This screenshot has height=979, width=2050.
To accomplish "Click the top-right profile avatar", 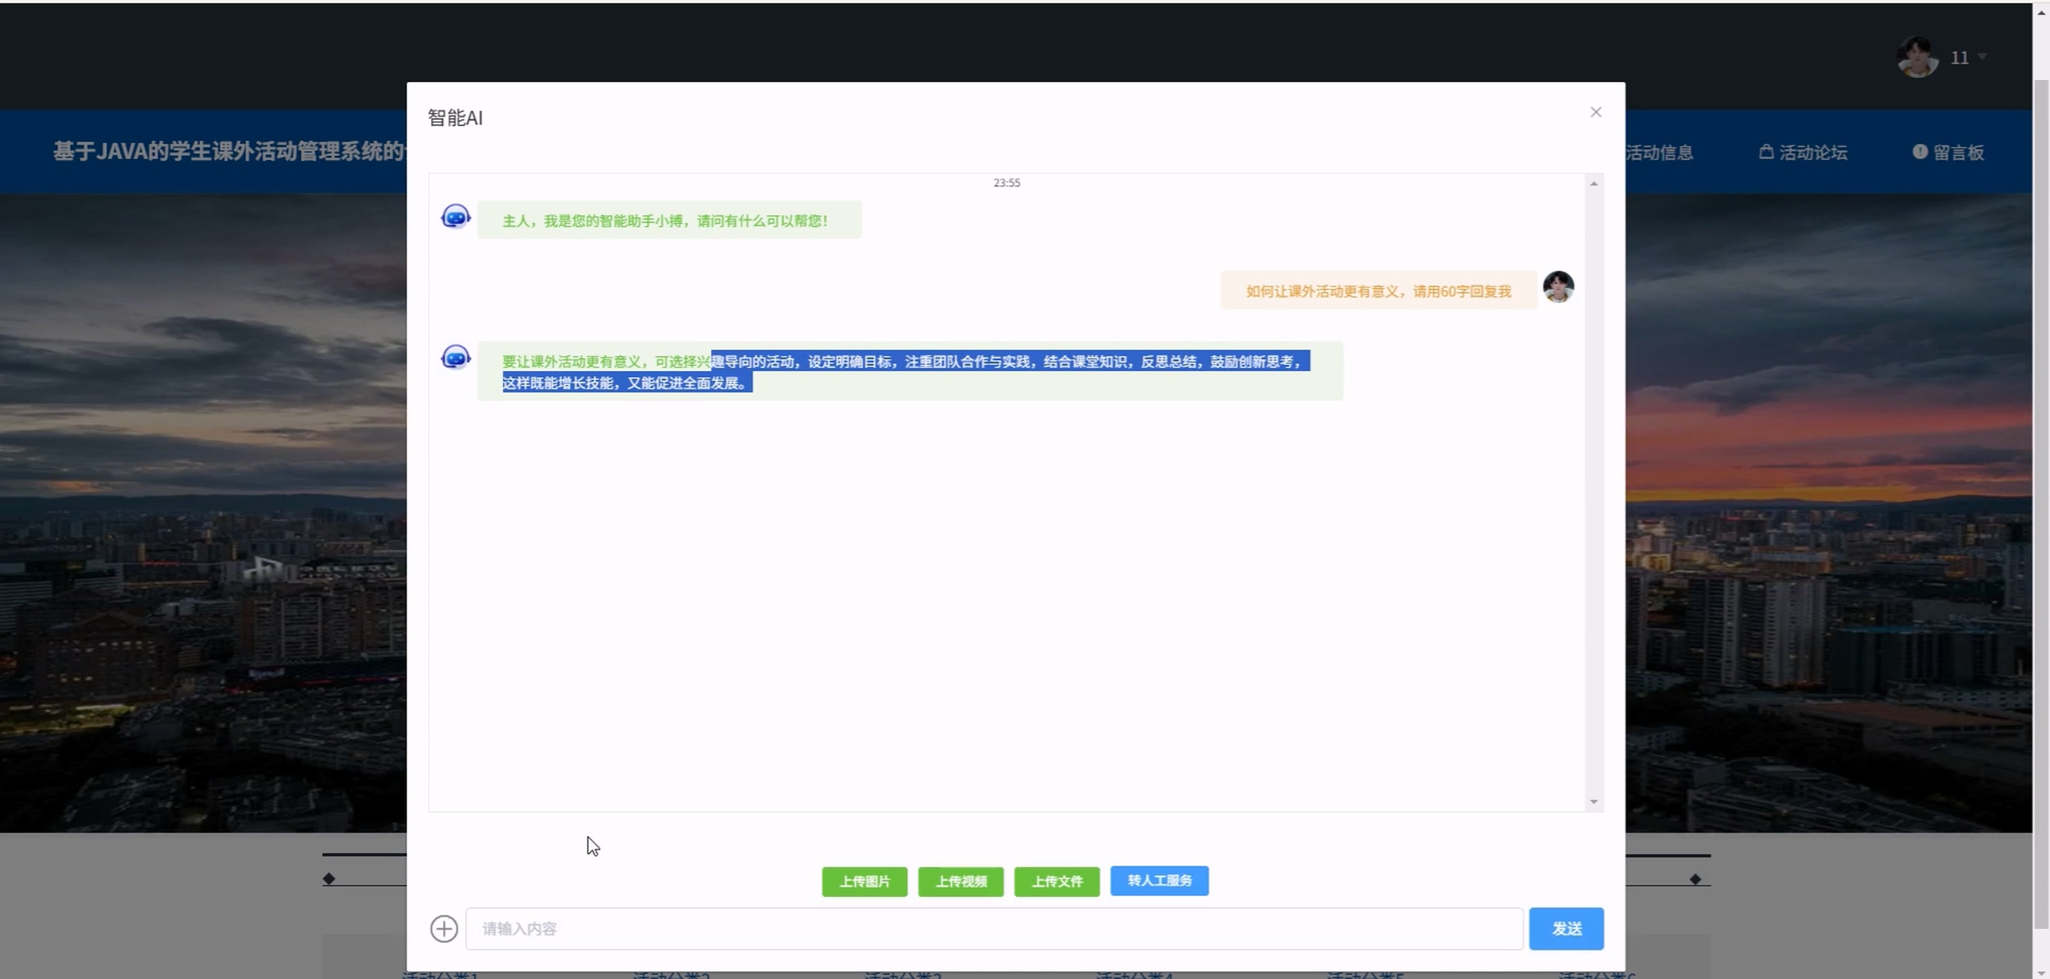I will [1917, 58].
